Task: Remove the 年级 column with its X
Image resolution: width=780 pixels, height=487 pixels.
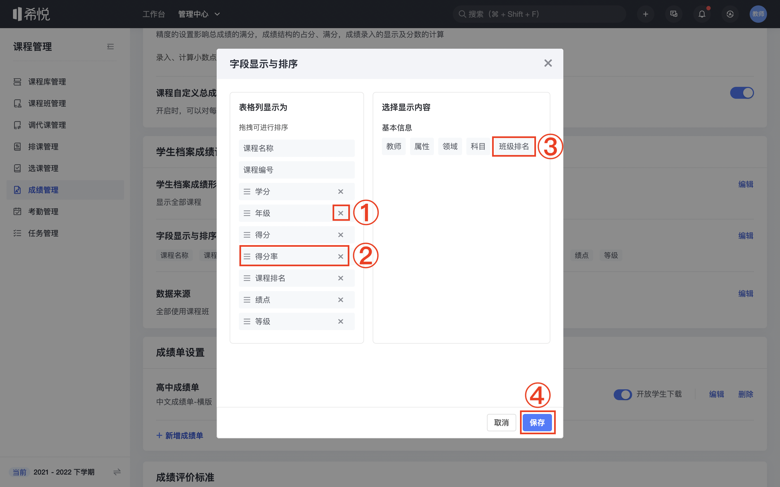Action: pos(340,213)
